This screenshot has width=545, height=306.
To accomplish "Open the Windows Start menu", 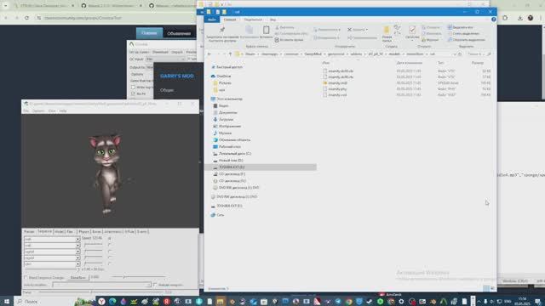I will click(6, 302).
